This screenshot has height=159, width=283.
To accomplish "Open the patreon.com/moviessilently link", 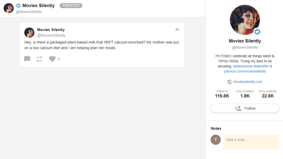I will coord(245,71).
